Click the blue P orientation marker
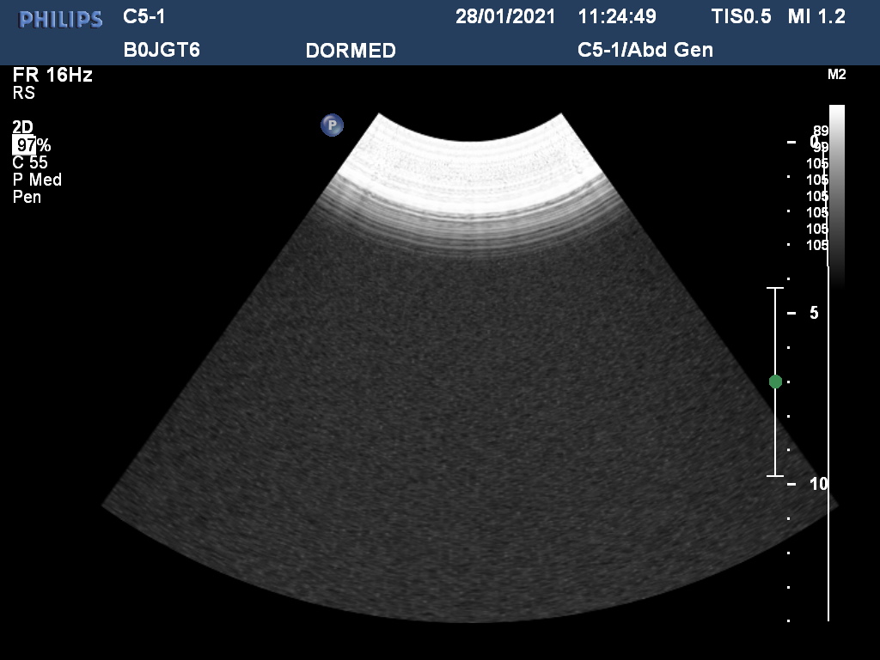This screenshot has height=660, width=880. (x=332, y=125)
